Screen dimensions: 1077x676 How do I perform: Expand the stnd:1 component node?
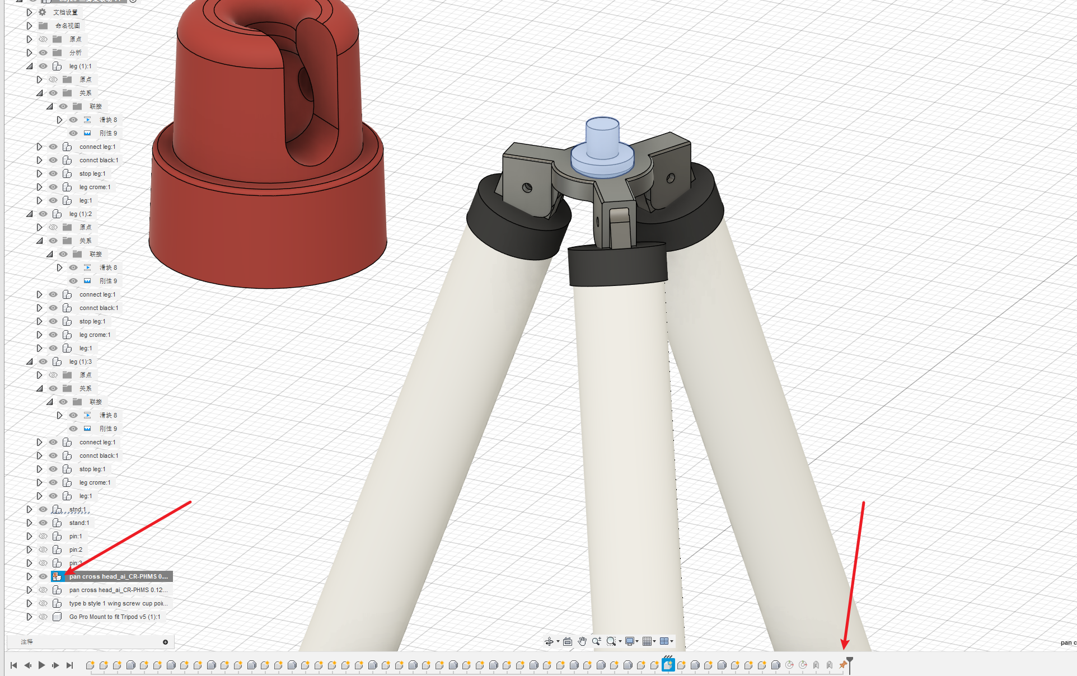[29, 509]
